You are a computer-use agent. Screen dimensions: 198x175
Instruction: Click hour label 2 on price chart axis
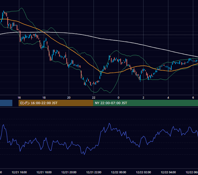point(143,98)
